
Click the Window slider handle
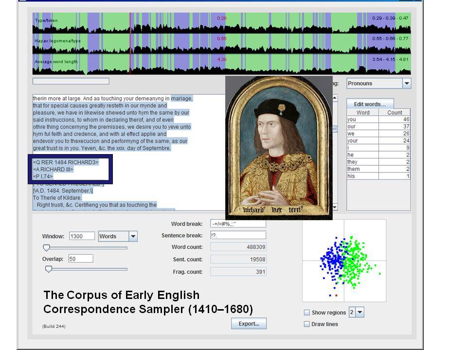point(47,247)
